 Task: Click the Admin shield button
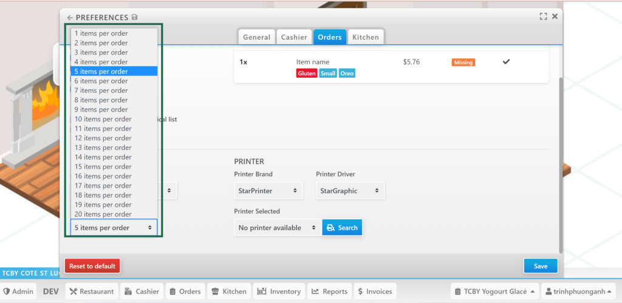19,291
